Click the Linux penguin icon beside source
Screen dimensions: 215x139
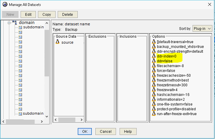(57, 42)
